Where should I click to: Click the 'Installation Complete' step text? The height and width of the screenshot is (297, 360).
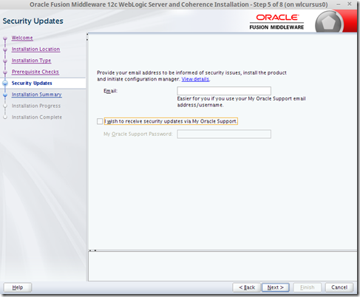click(x=37, y=117)
